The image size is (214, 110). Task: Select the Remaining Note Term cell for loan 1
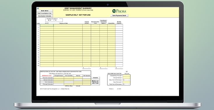tap(95, 25)
